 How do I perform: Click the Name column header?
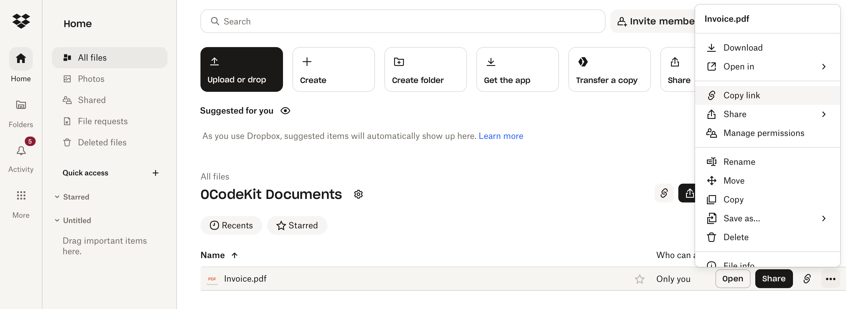(213, 255)
